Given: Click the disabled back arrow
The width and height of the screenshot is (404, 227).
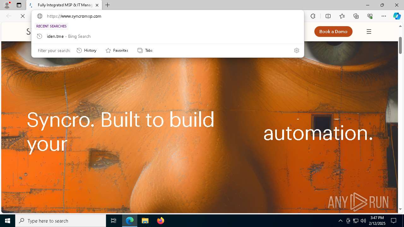Looking at the screenshot, I should coord(9,16).
